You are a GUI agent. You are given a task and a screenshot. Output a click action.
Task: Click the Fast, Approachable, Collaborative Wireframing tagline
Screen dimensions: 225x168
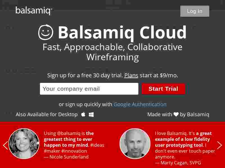pyautogui.click(x=112, y=52)
